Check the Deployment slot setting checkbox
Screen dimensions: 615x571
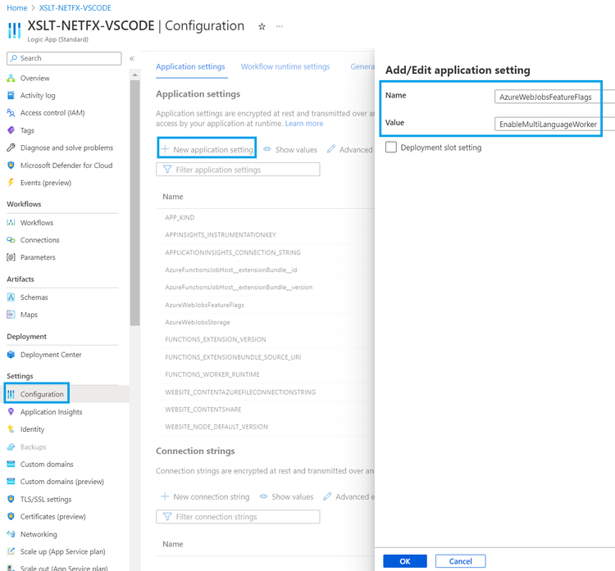tap(390, 147)
